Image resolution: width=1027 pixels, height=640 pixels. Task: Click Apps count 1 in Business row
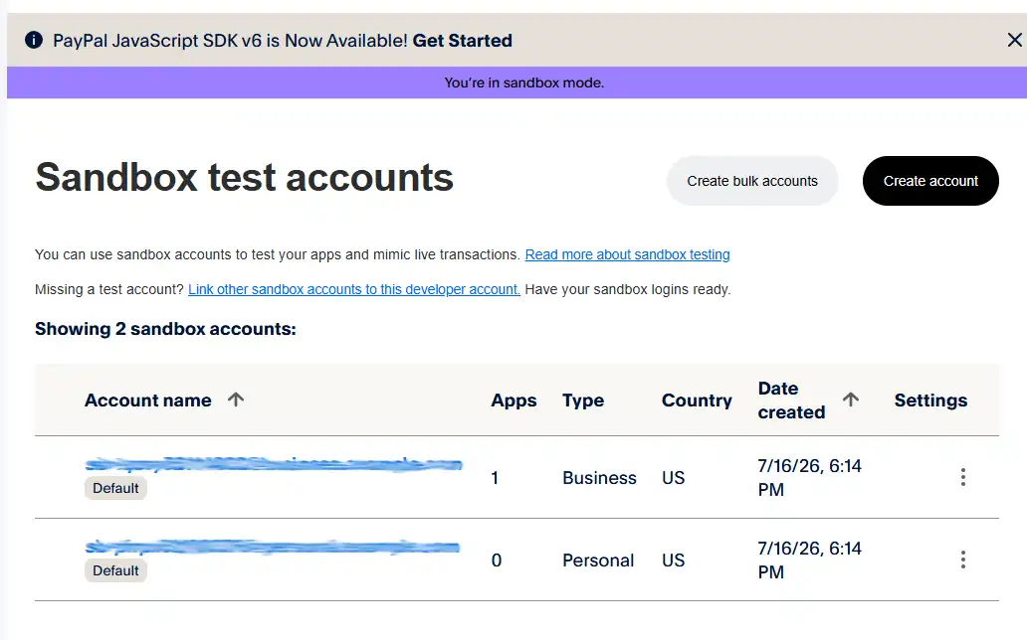(496, 478)
